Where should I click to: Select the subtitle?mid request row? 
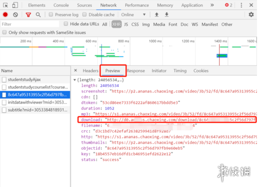coord(35,110)
